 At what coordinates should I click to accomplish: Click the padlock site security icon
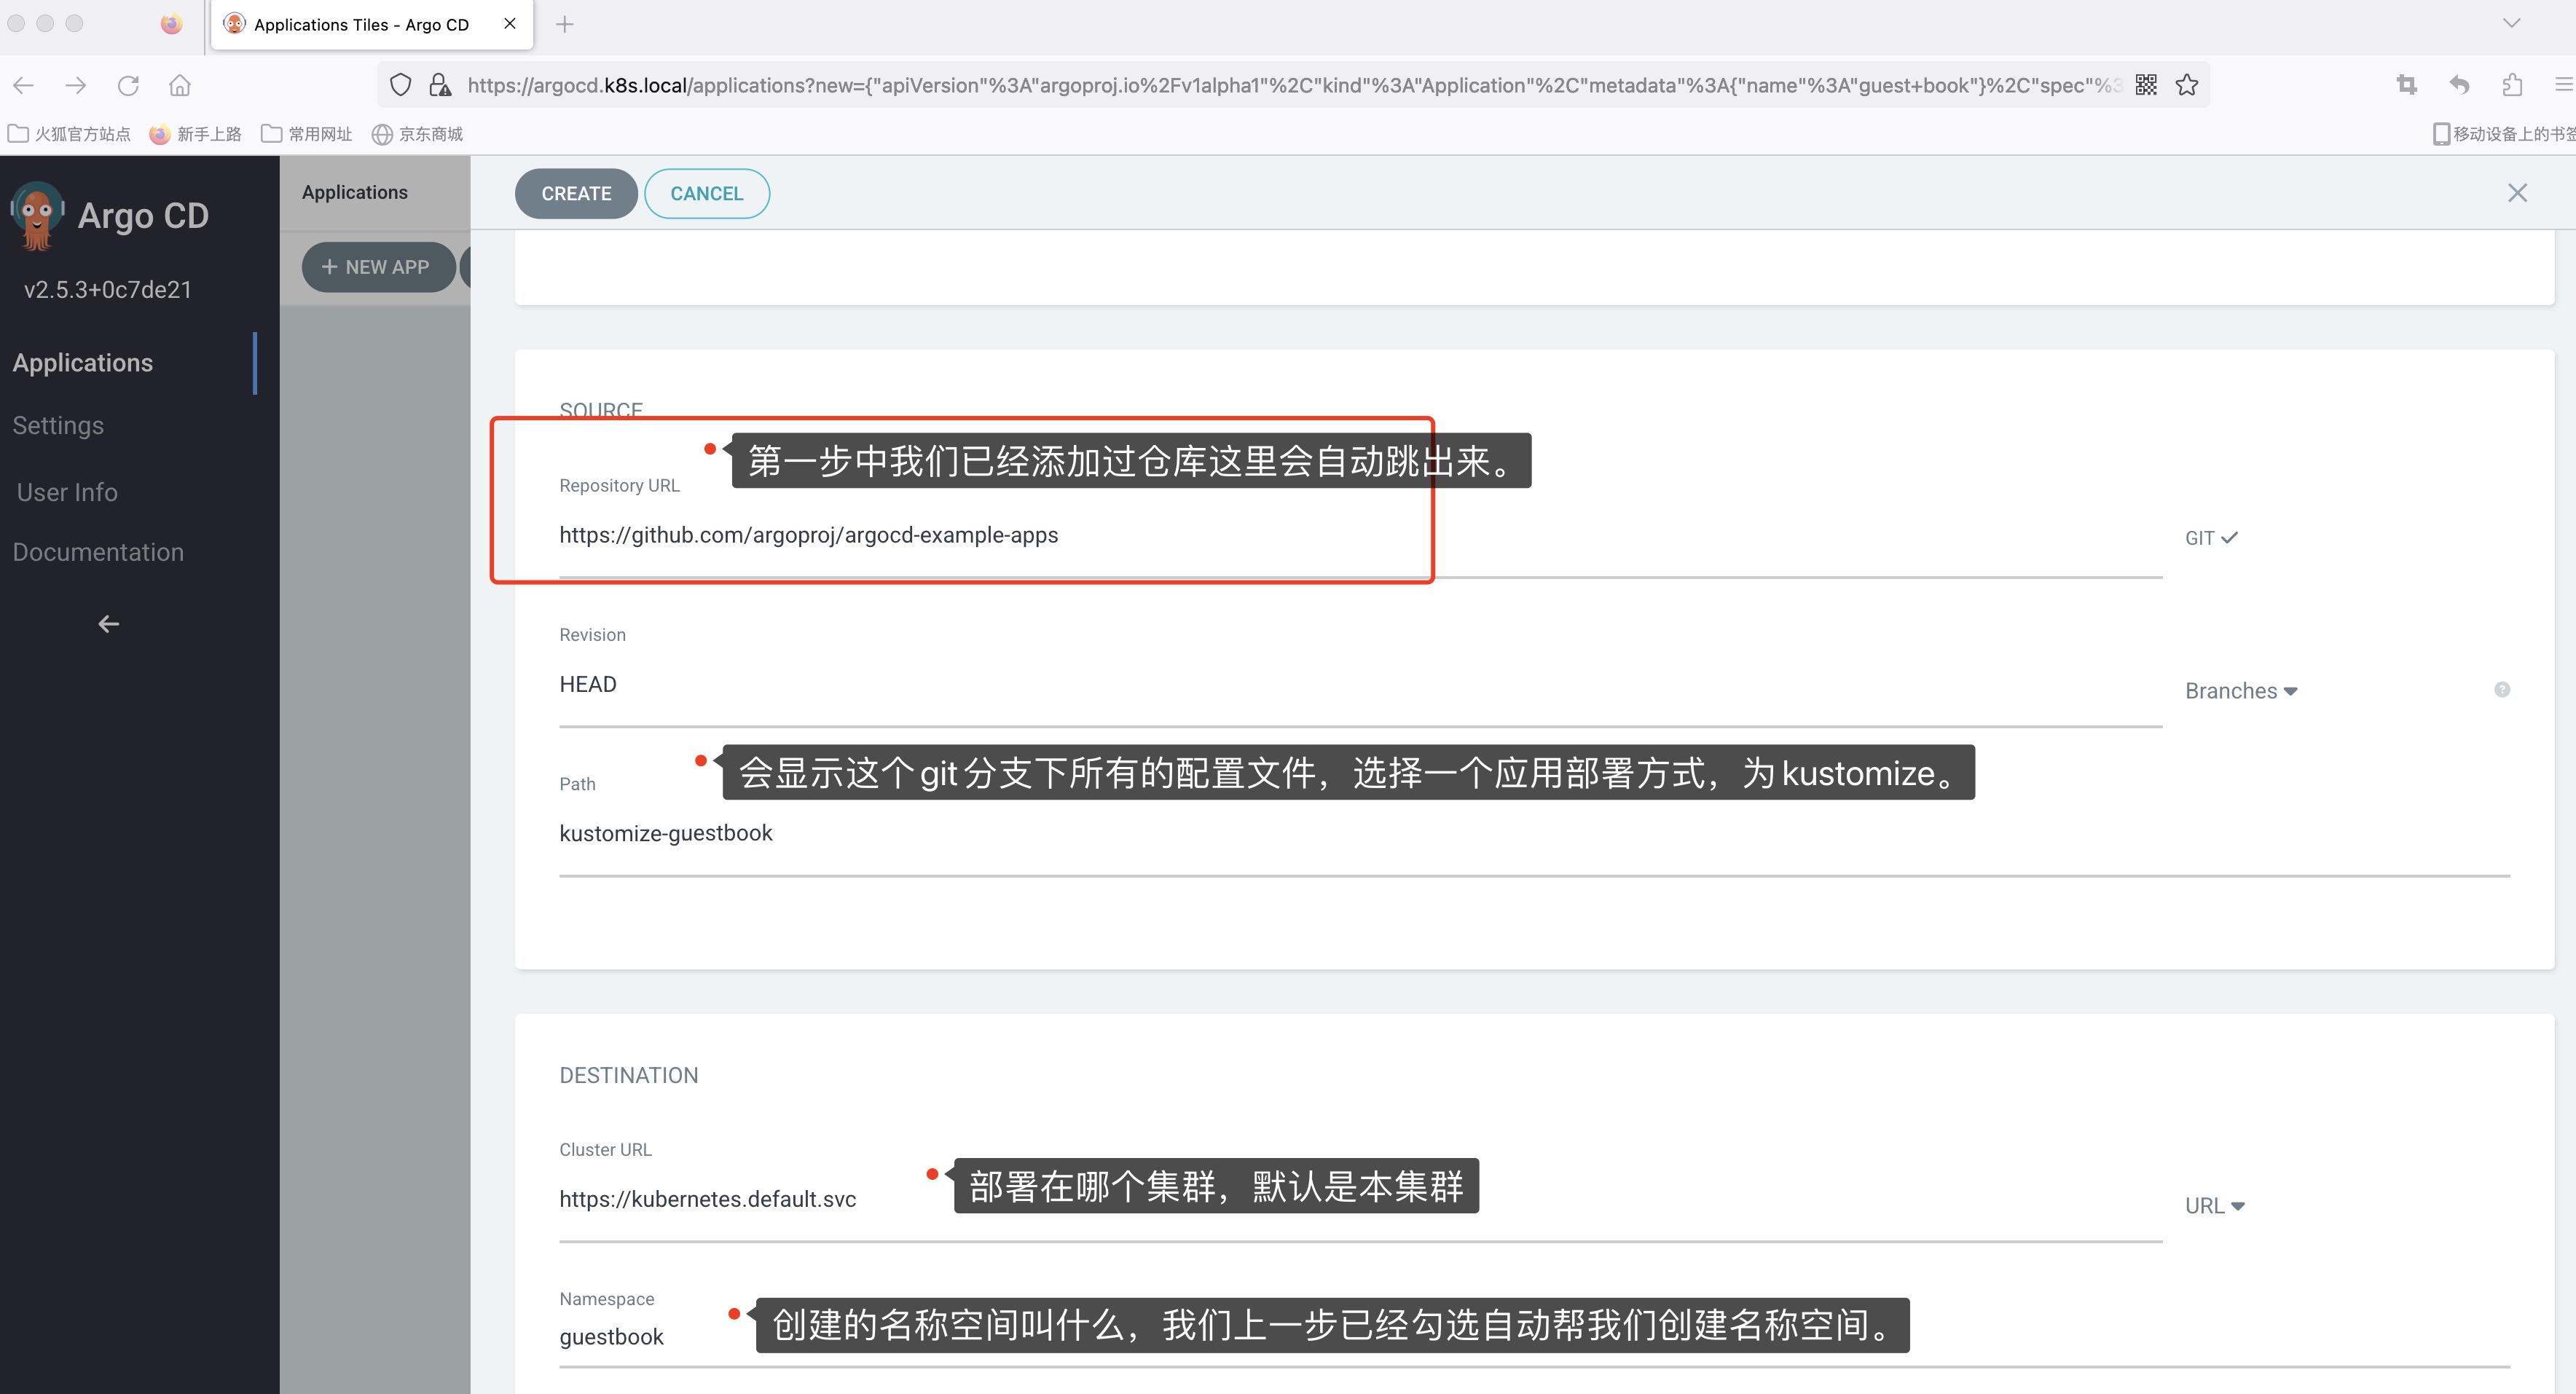[440, 86]
